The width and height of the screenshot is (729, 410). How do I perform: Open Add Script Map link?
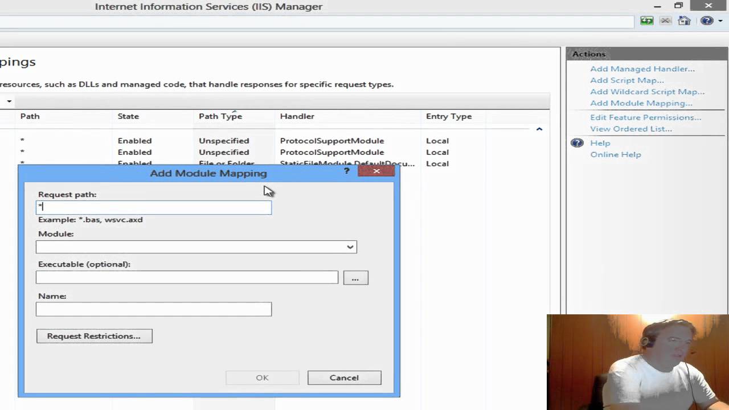tap(627, 80)
